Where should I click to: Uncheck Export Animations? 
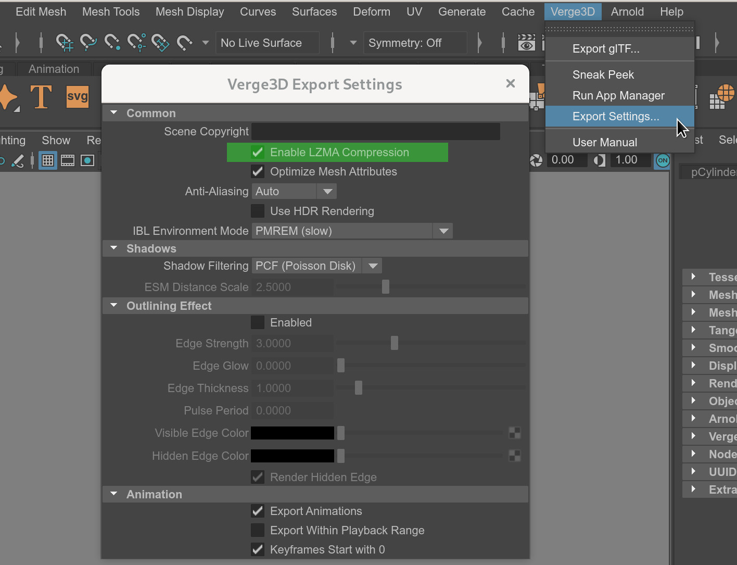coord(258,511)
